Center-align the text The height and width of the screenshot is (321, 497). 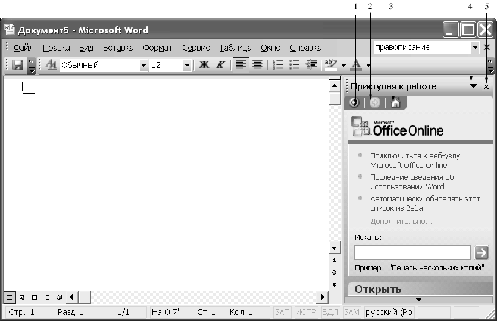tap(258, 65)
